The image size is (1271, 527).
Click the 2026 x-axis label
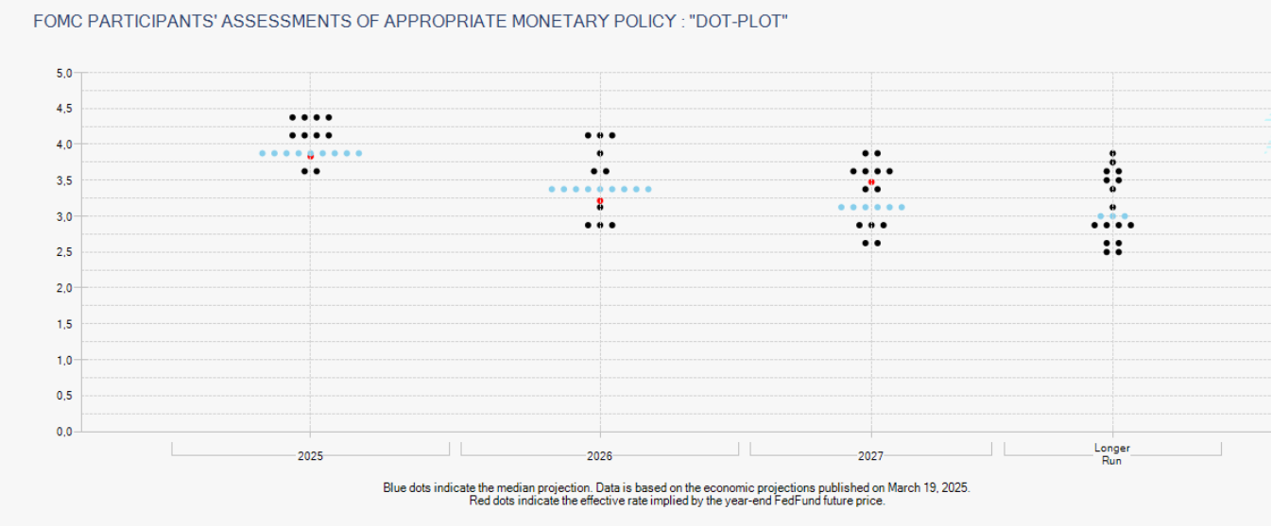[x=599, y=456]
